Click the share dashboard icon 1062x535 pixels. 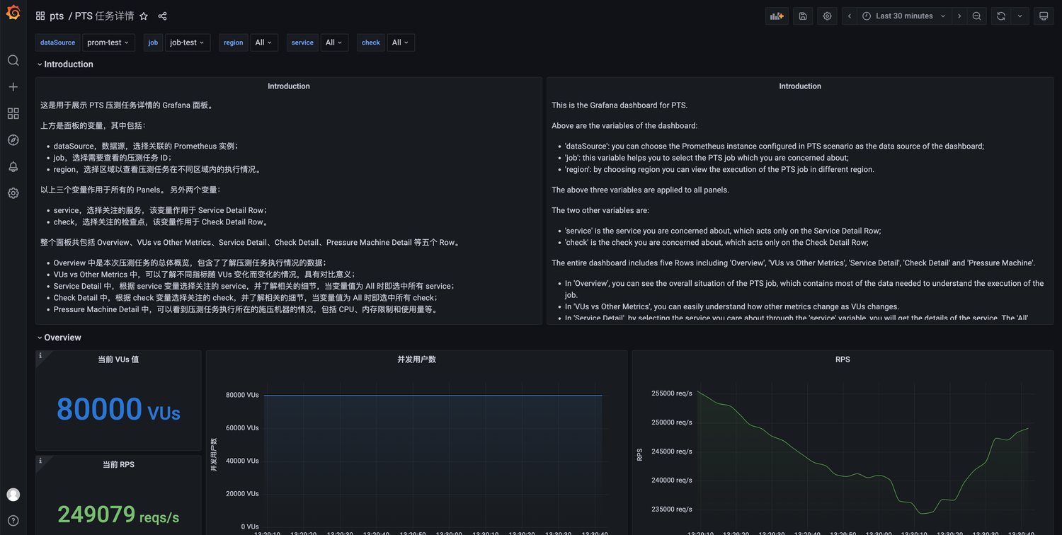coord(162,16)
